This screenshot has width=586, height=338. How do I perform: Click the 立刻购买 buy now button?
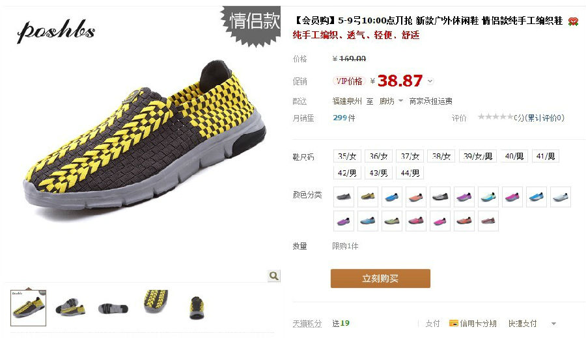point(380,278)
